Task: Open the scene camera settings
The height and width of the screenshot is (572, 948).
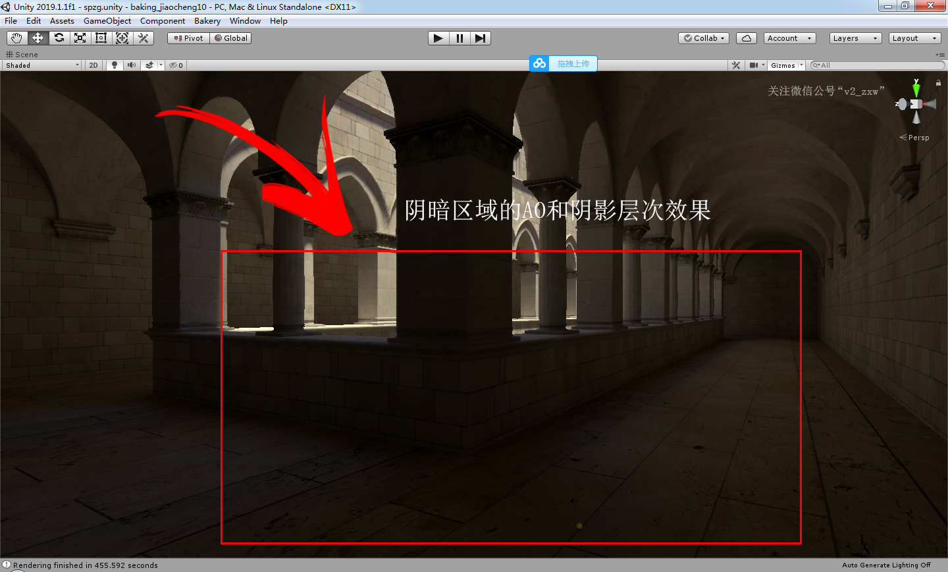Action: click(756, 65)
